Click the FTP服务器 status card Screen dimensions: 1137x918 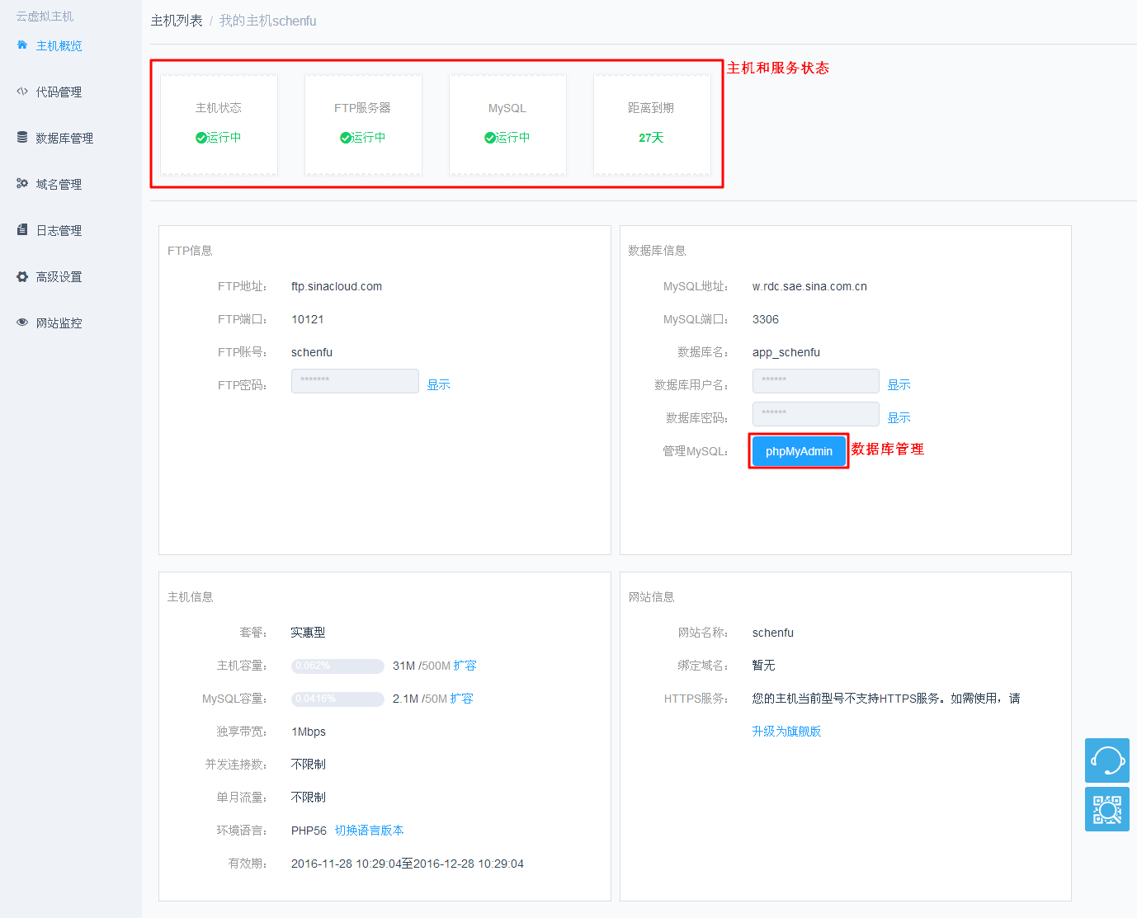[363, 125]
